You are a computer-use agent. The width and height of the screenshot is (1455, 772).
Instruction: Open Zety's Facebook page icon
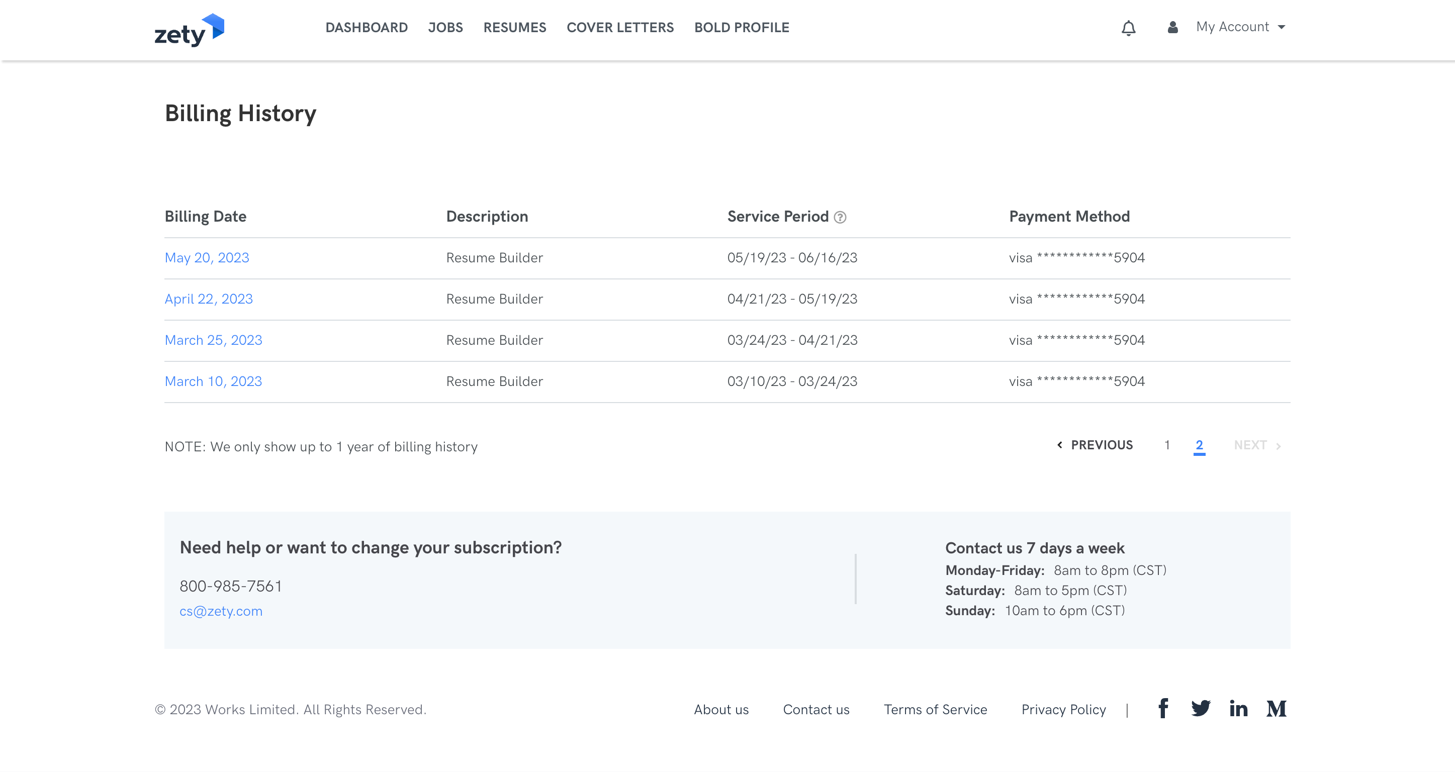coord(1163,708)
